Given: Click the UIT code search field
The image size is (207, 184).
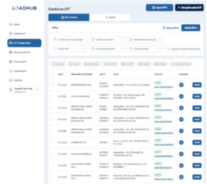Looking at the screenshot, I should (x=69, y=40).
